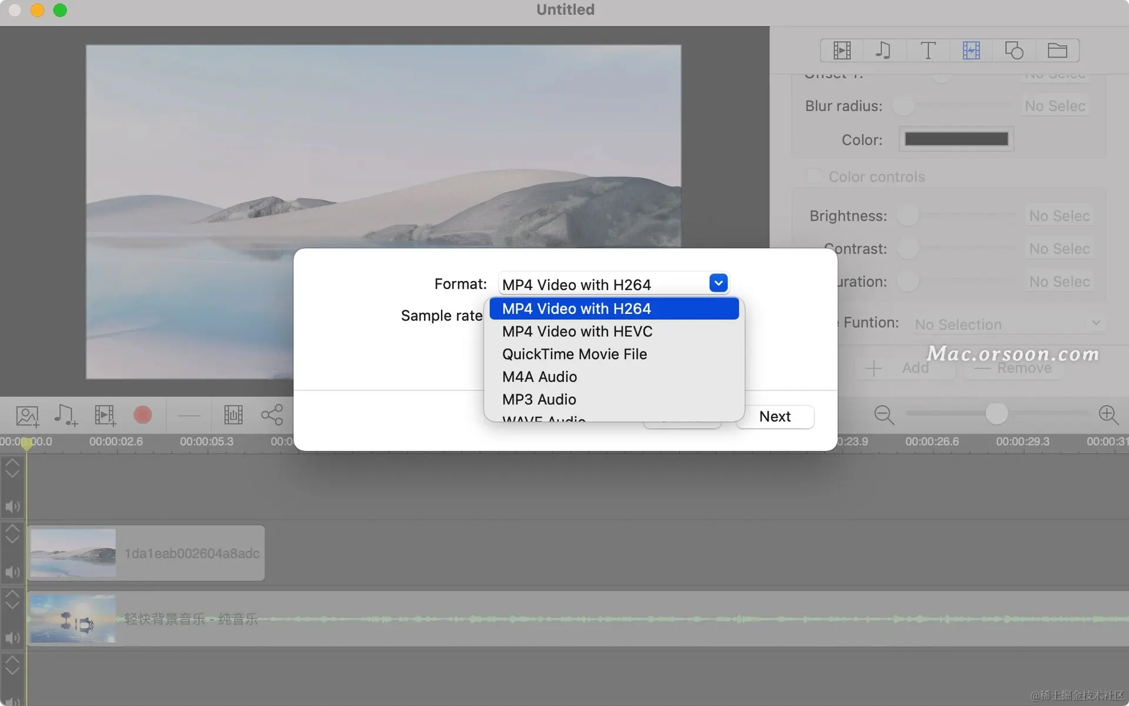Viewport: 1129px width, 706px height.
Task: Click the add image icon
Action: pyautogui.click(x=27, y=416)
